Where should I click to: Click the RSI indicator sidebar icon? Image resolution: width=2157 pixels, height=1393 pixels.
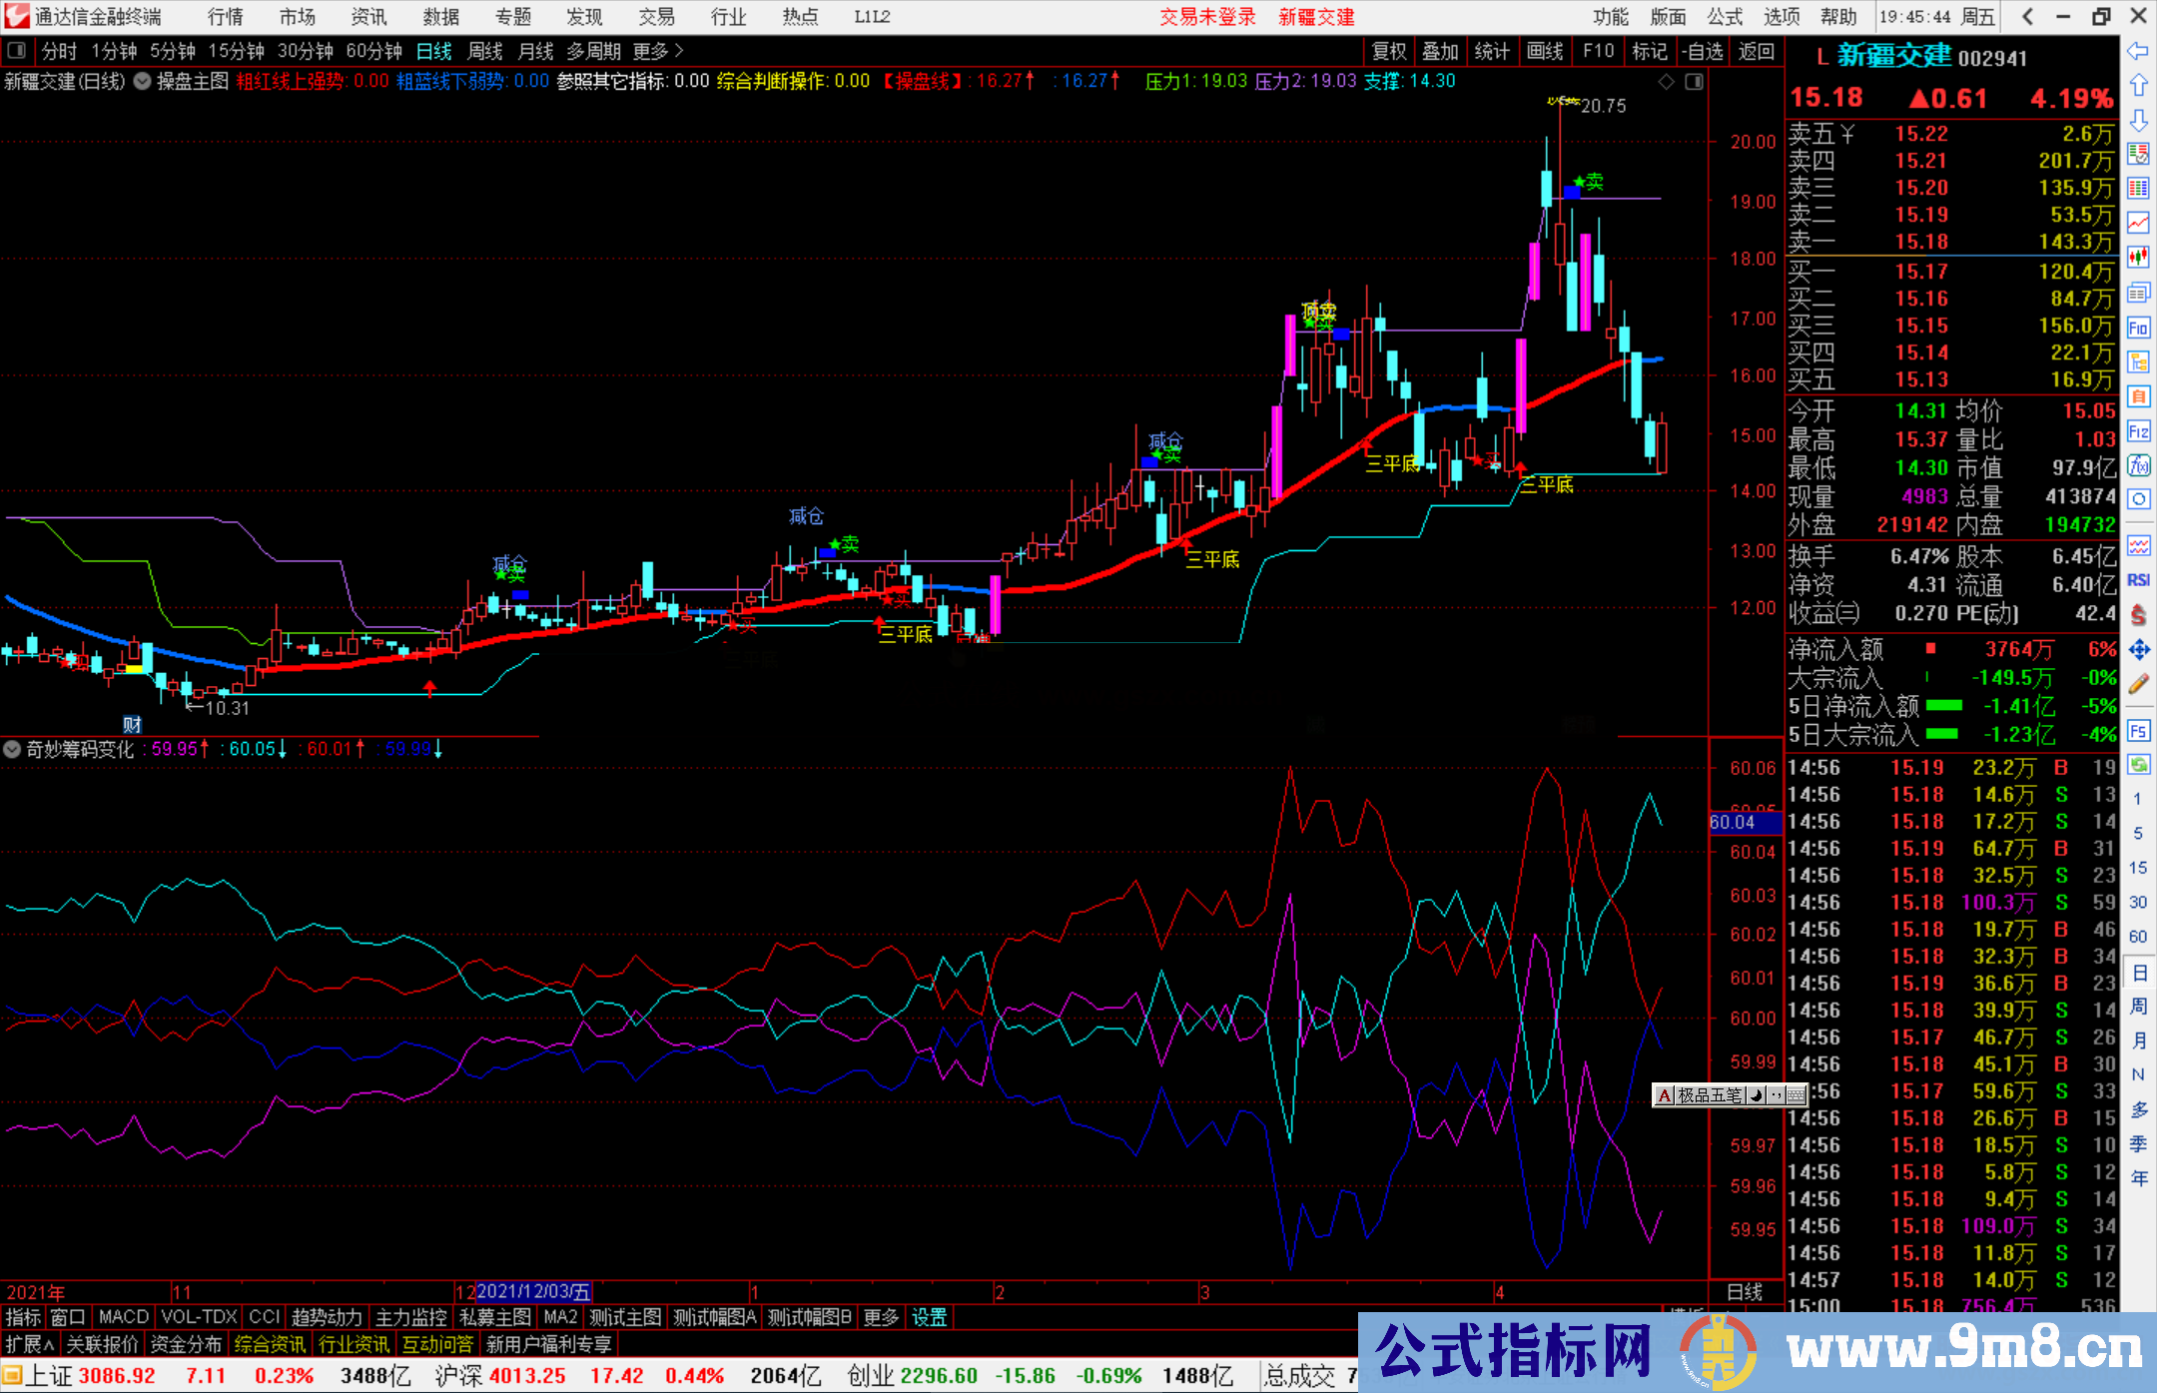2138,579
